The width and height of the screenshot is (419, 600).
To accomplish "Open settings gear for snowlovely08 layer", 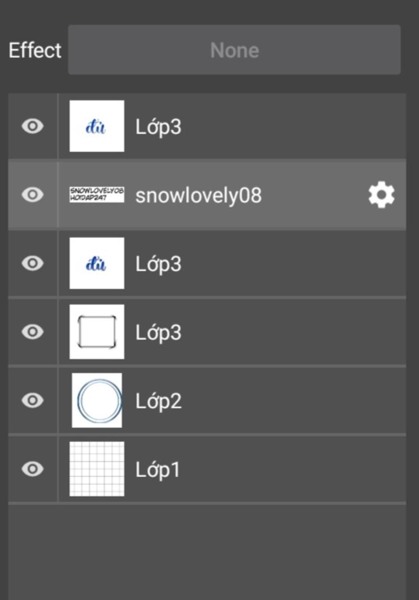I will (381, 195).
